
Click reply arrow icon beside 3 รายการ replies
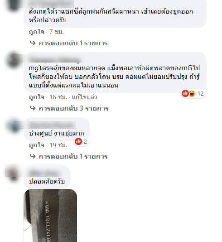(x=33, y=108)
